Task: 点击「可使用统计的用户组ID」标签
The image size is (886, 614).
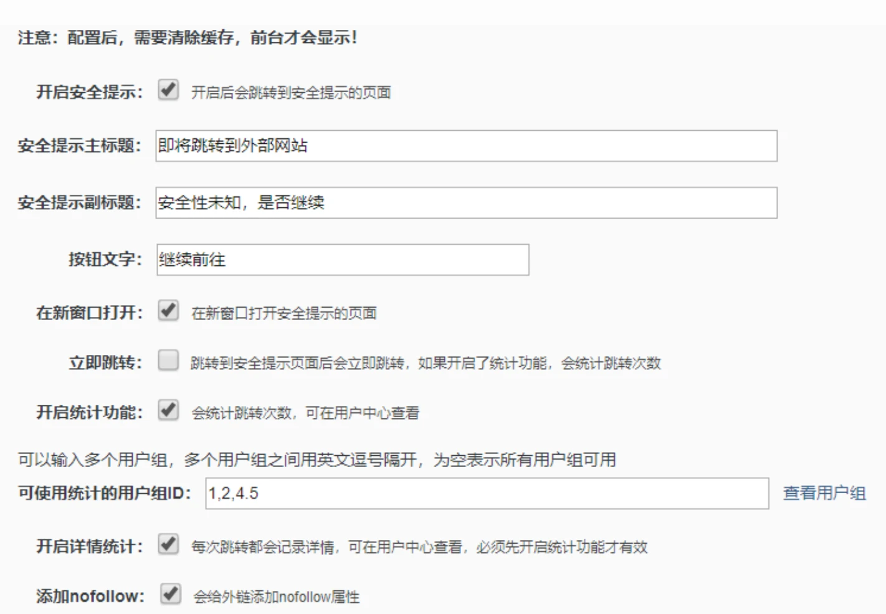Action: pos(103,492)
